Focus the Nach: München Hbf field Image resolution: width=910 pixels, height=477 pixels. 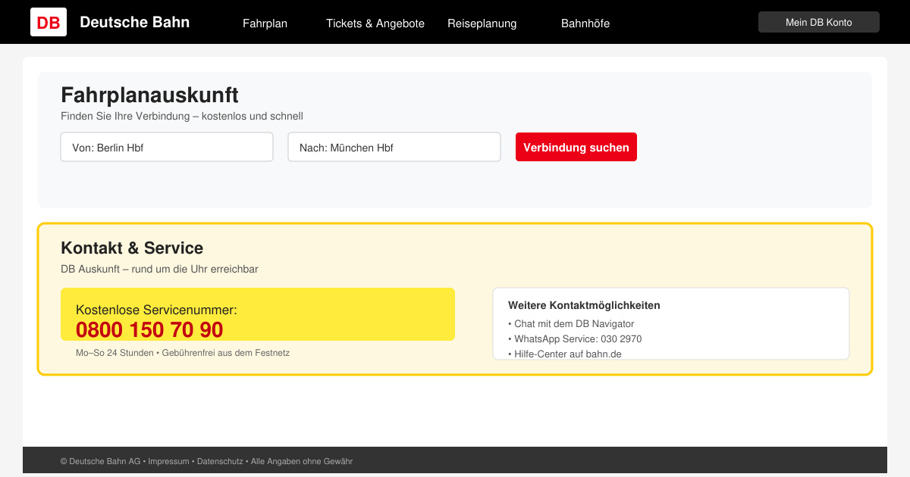(x=394, y=147)
